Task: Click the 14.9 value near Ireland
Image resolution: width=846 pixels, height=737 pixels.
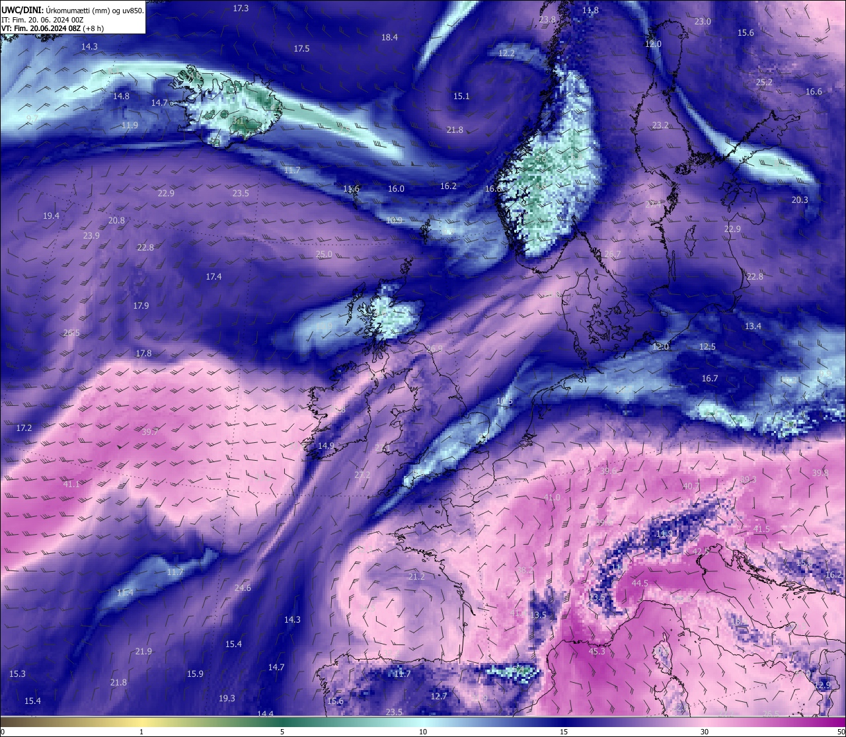Action: pyautogui.click(x=326, y=446)
